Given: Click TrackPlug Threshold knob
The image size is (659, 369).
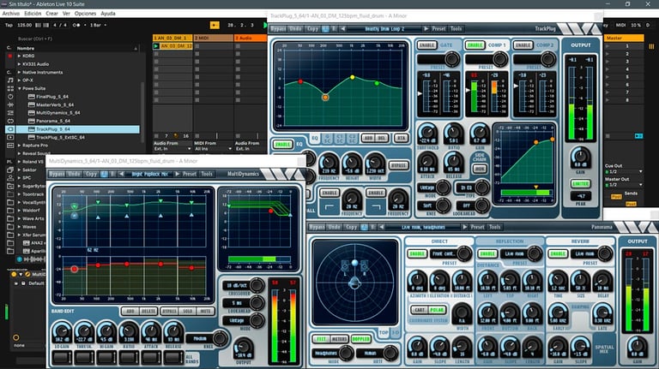Looking at the screenshot, I should (x=427, y=134).
